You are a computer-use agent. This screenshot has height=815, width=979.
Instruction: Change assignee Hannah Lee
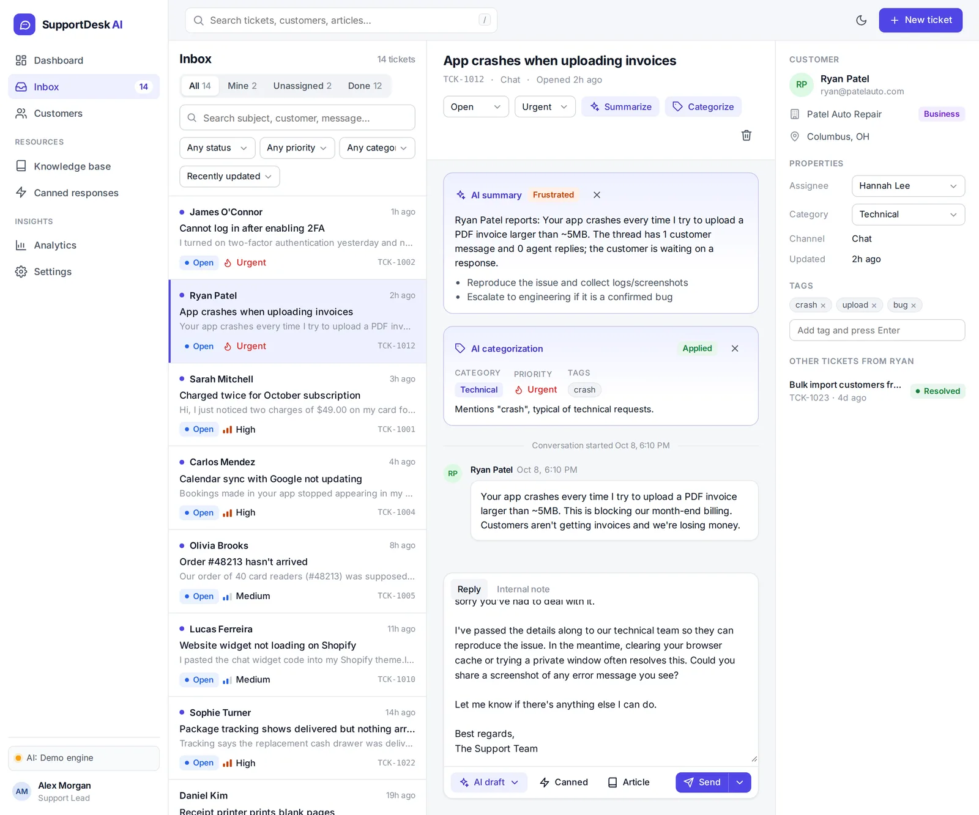tap(908, 186)
